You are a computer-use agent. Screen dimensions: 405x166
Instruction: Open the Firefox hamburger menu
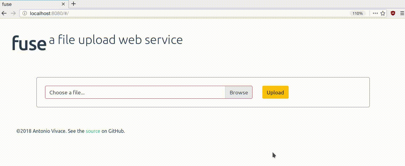point(402,14)
